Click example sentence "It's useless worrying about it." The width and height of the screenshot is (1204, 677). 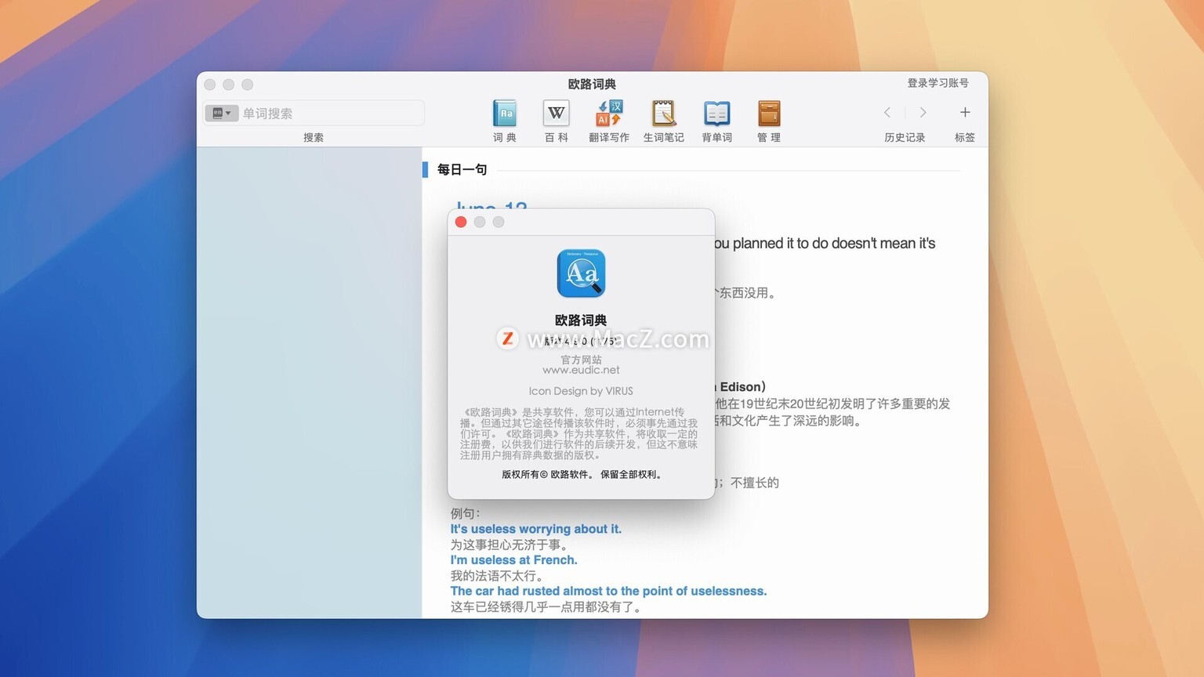click(535, 529)
